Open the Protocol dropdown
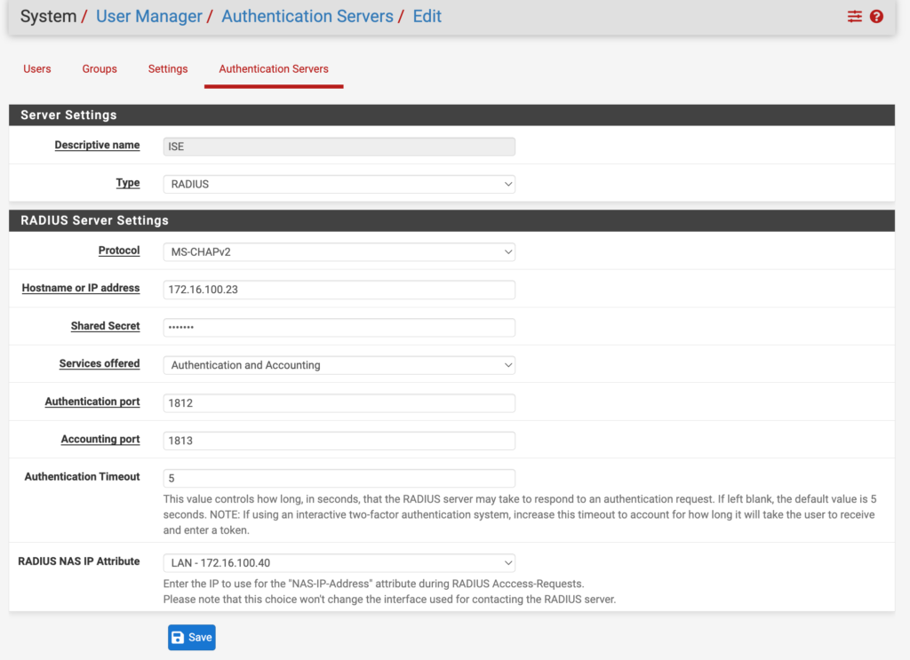Image resolution: width=910 pixels, height=660 pixels. (x=338, y=251)
